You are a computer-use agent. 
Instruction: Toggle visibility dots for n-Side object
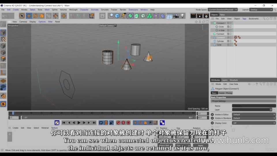[231, 30]
